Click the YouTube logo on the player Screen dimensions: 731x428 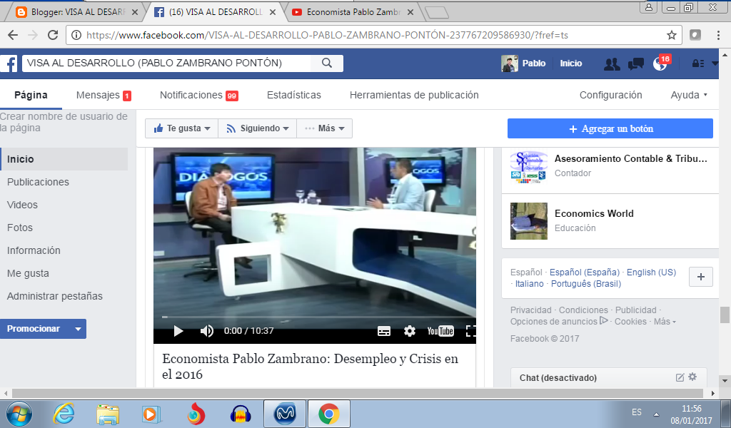click(x=440, y=331)
